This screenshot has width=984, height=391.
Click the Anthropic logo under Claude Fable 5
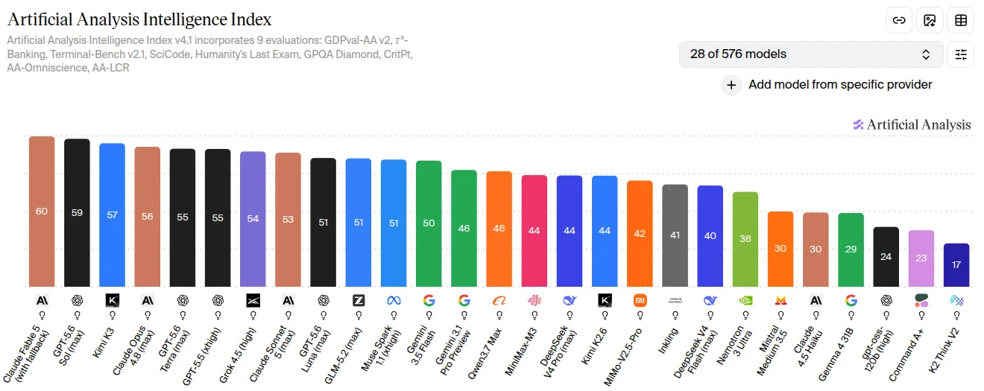42,301
